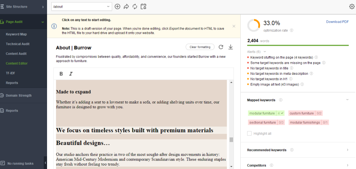Open TF-IDF in the sidebar
This screenshot has height=169, width=356.
[x=11, y=73]
